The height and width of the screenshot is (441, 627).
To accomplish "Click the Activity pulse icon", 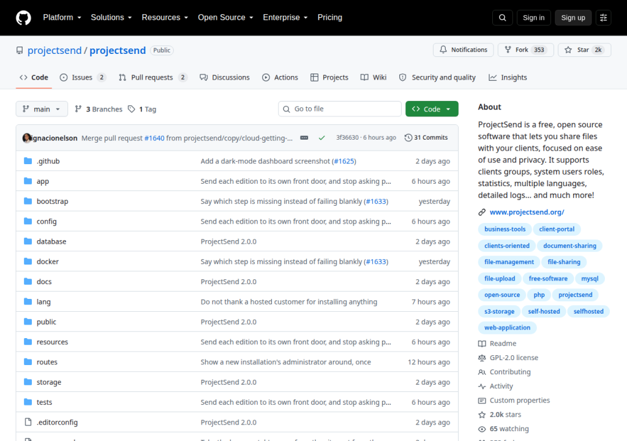I will 482,386.
